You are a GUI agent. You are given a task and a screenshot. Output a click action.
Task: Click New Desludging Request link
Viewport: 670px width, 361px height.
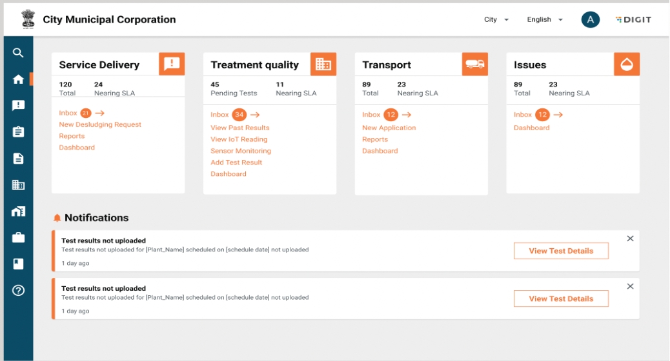tap(100, 124)
